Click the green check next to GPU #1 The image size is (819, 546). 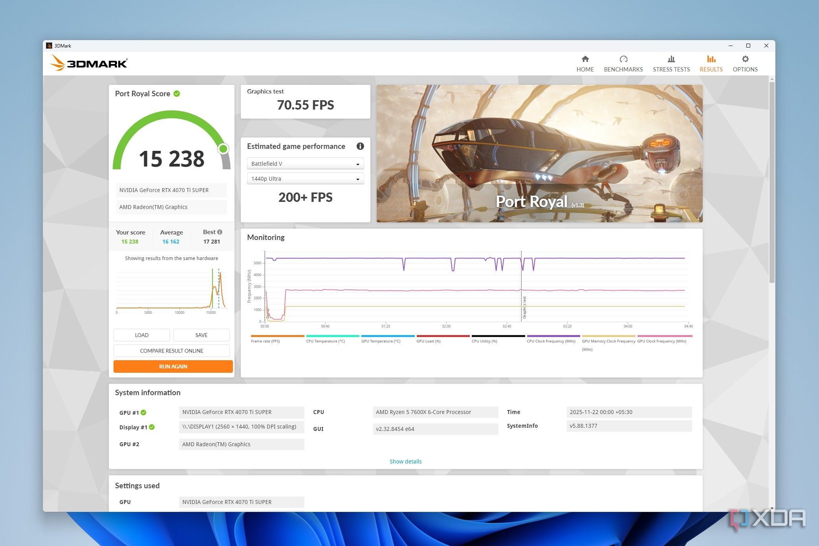143,412
